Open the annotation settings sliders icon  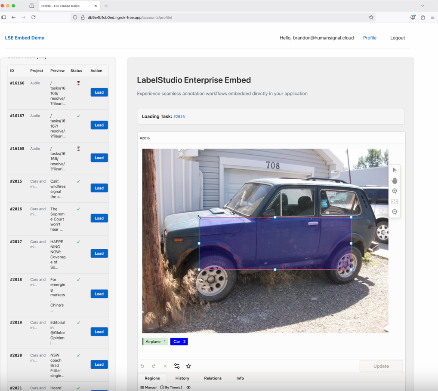[176, 366]
